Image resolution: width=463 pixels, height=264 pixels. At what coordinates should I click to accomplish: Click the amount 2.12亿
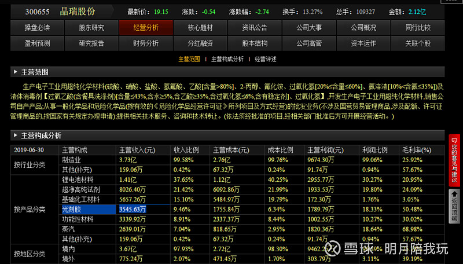coord(417,12)
